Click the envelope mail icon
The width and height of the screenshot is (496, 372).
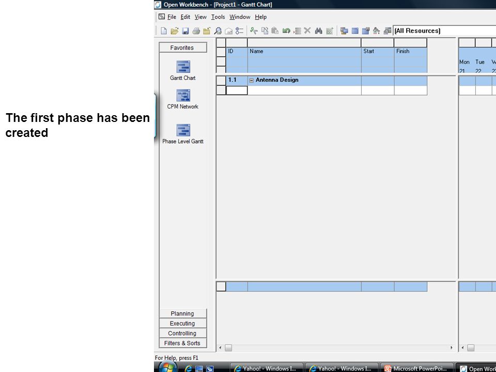(x=228, y=30)
